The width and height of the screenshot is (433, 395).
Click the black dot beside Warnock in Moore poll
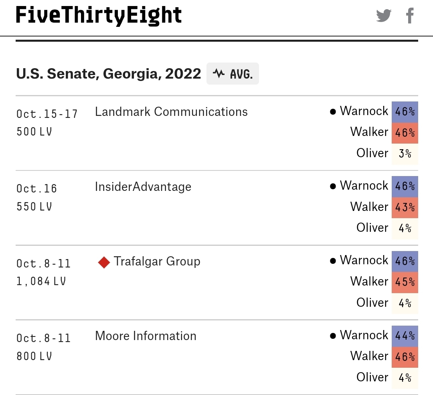coord(333,336)
